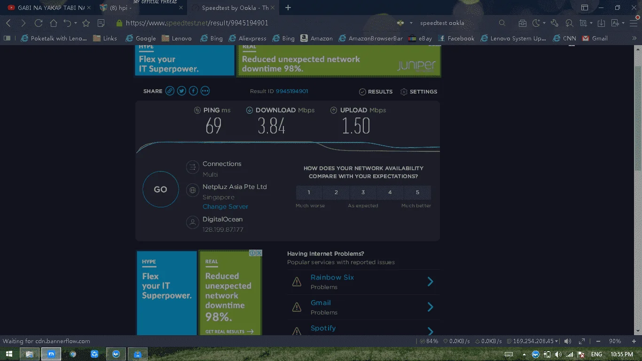Open more share options icon

click(x=205, y=91)
